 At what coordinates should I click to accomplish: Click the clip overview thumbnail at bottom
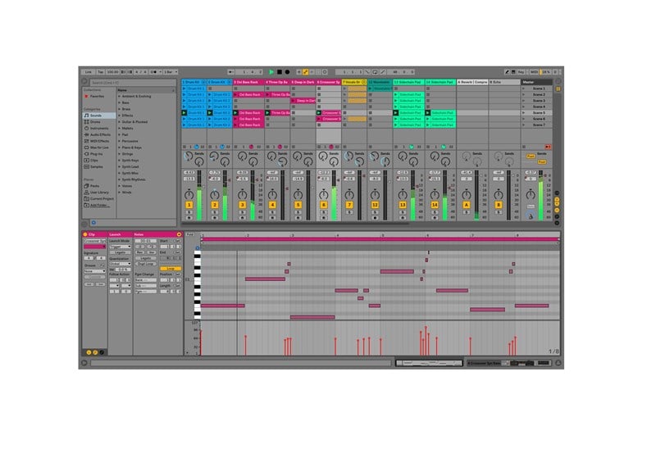coord(429,363)
